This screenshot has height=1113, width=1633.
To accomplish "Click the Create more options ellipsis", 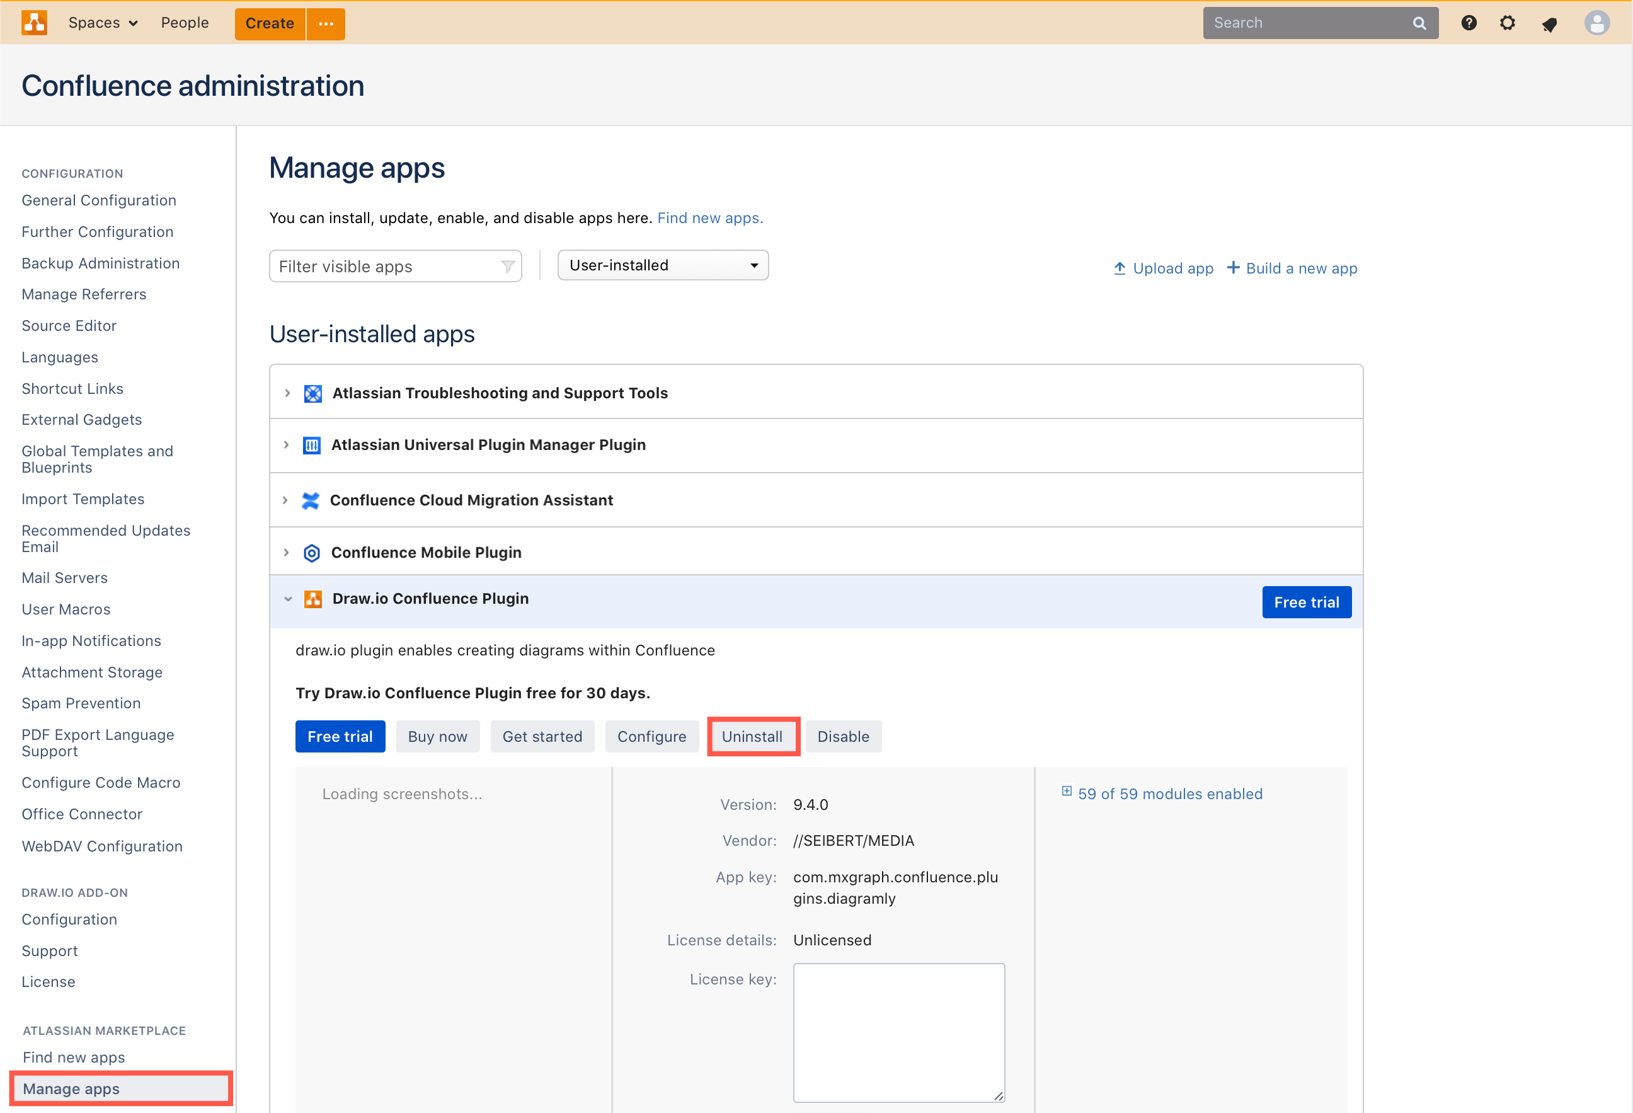I will click(326, 24).
